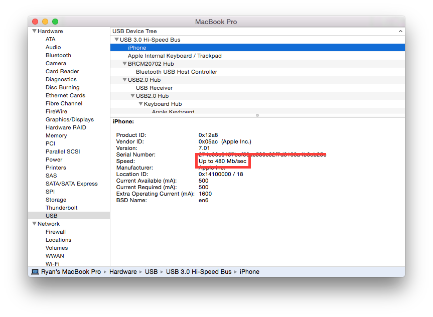This screenshot has height=317, width=433.
Task: Choose Hardware RAID in sidebar
Action: coord(66,127)
